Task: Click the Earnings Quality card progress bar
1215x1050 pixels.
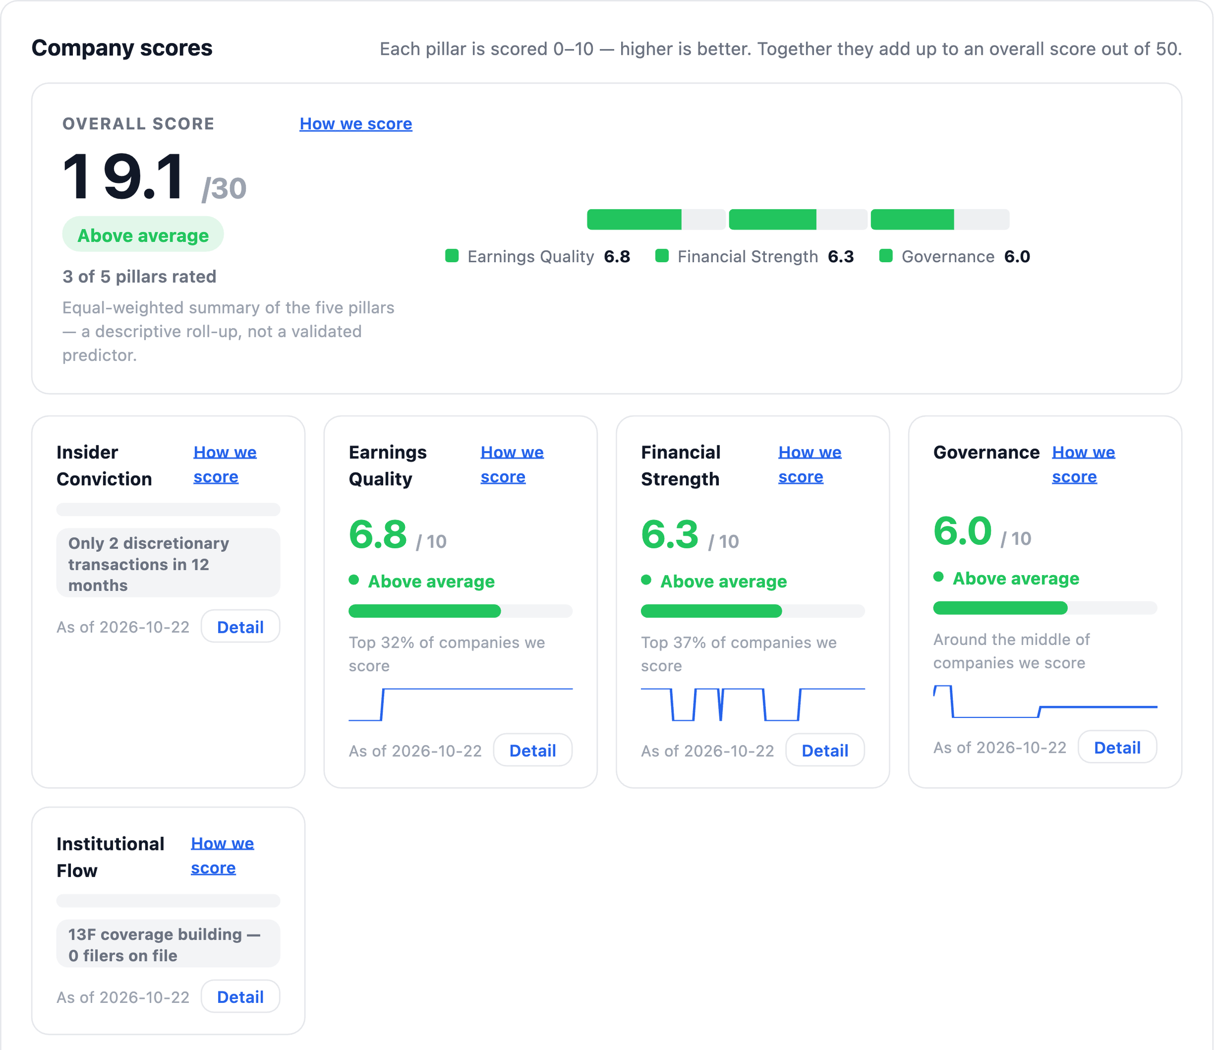Action: [460, 611]
